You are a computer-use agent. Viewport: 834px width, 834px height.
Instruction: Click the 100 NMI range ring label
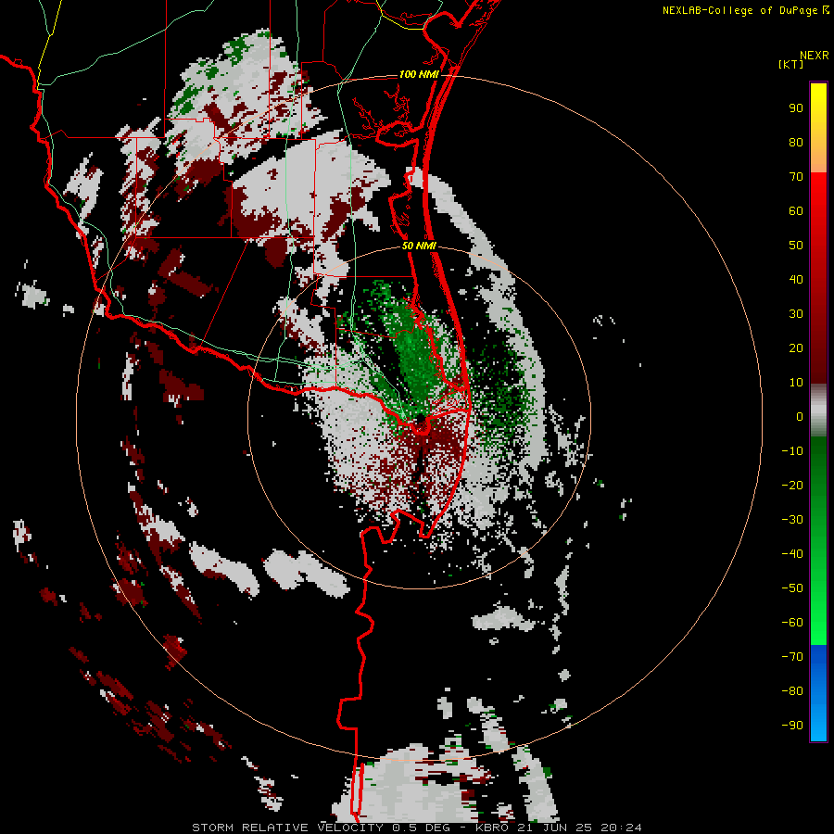419,74
